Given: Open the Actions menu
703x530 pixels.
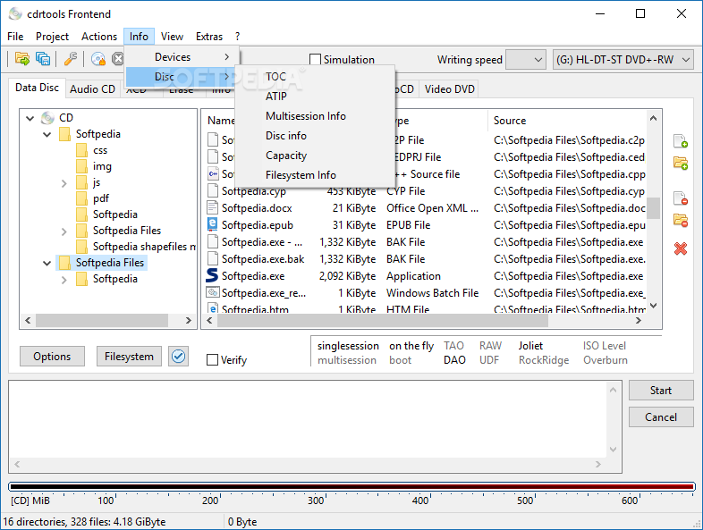Looking at the screenshot, I should [x=99, y=37].
